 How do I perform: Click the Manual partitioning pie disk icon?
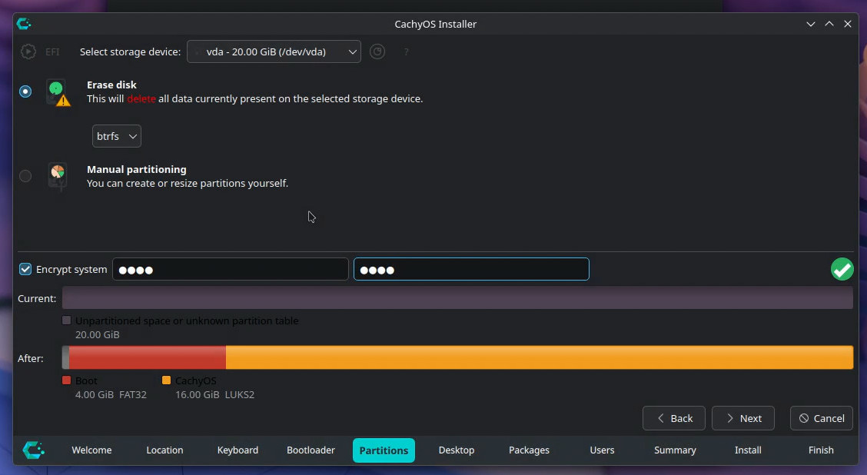58,176
